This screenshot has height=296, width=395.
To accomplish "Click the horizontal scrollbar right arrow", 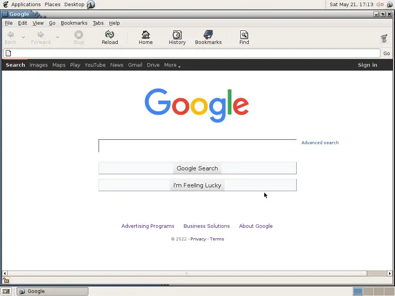I will click(x=390, y=273).
